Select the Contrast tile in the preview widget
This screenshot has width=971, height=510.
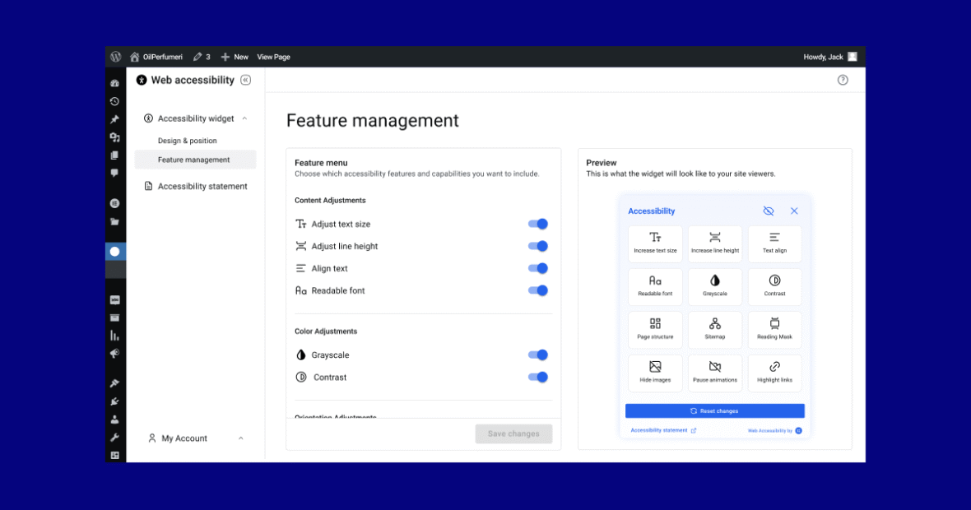click(774, 286)
